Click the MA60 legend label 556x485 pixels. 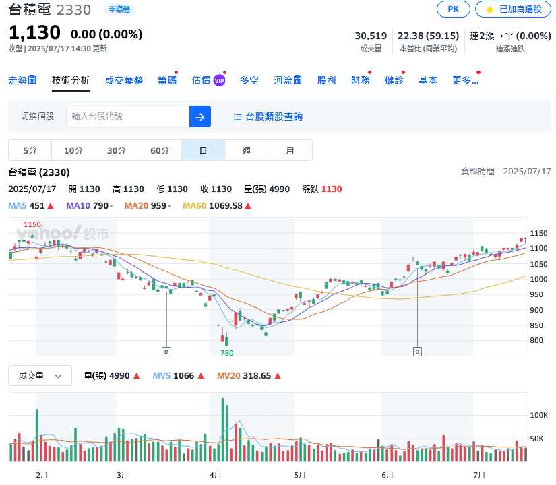pyautogui.click(x=194, y=205)
